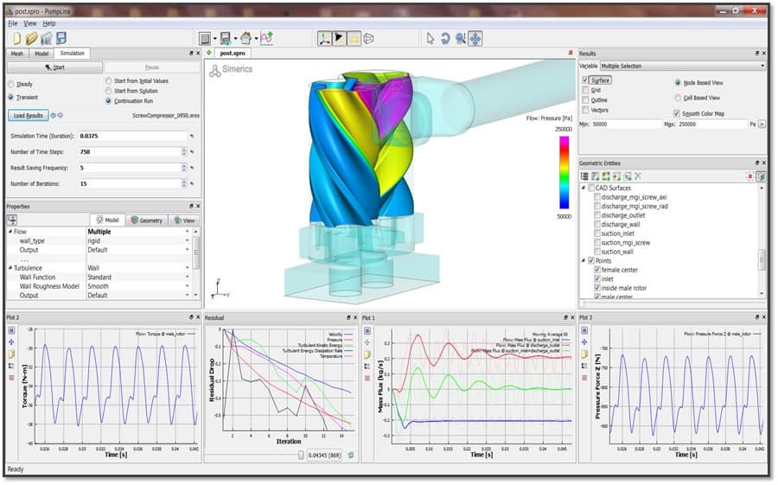The height and width of the screenshot is (485, 778).
Task: Collapse the Turbulence property group
Action: click(x=10, y=267)
